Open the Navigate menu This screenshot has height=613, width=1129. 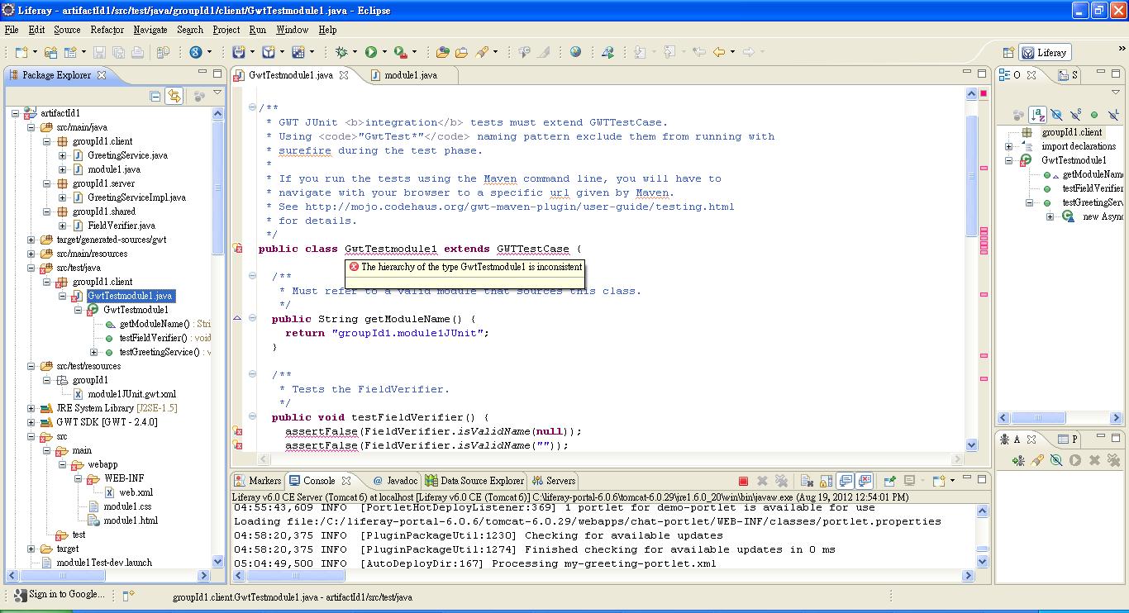150,30
